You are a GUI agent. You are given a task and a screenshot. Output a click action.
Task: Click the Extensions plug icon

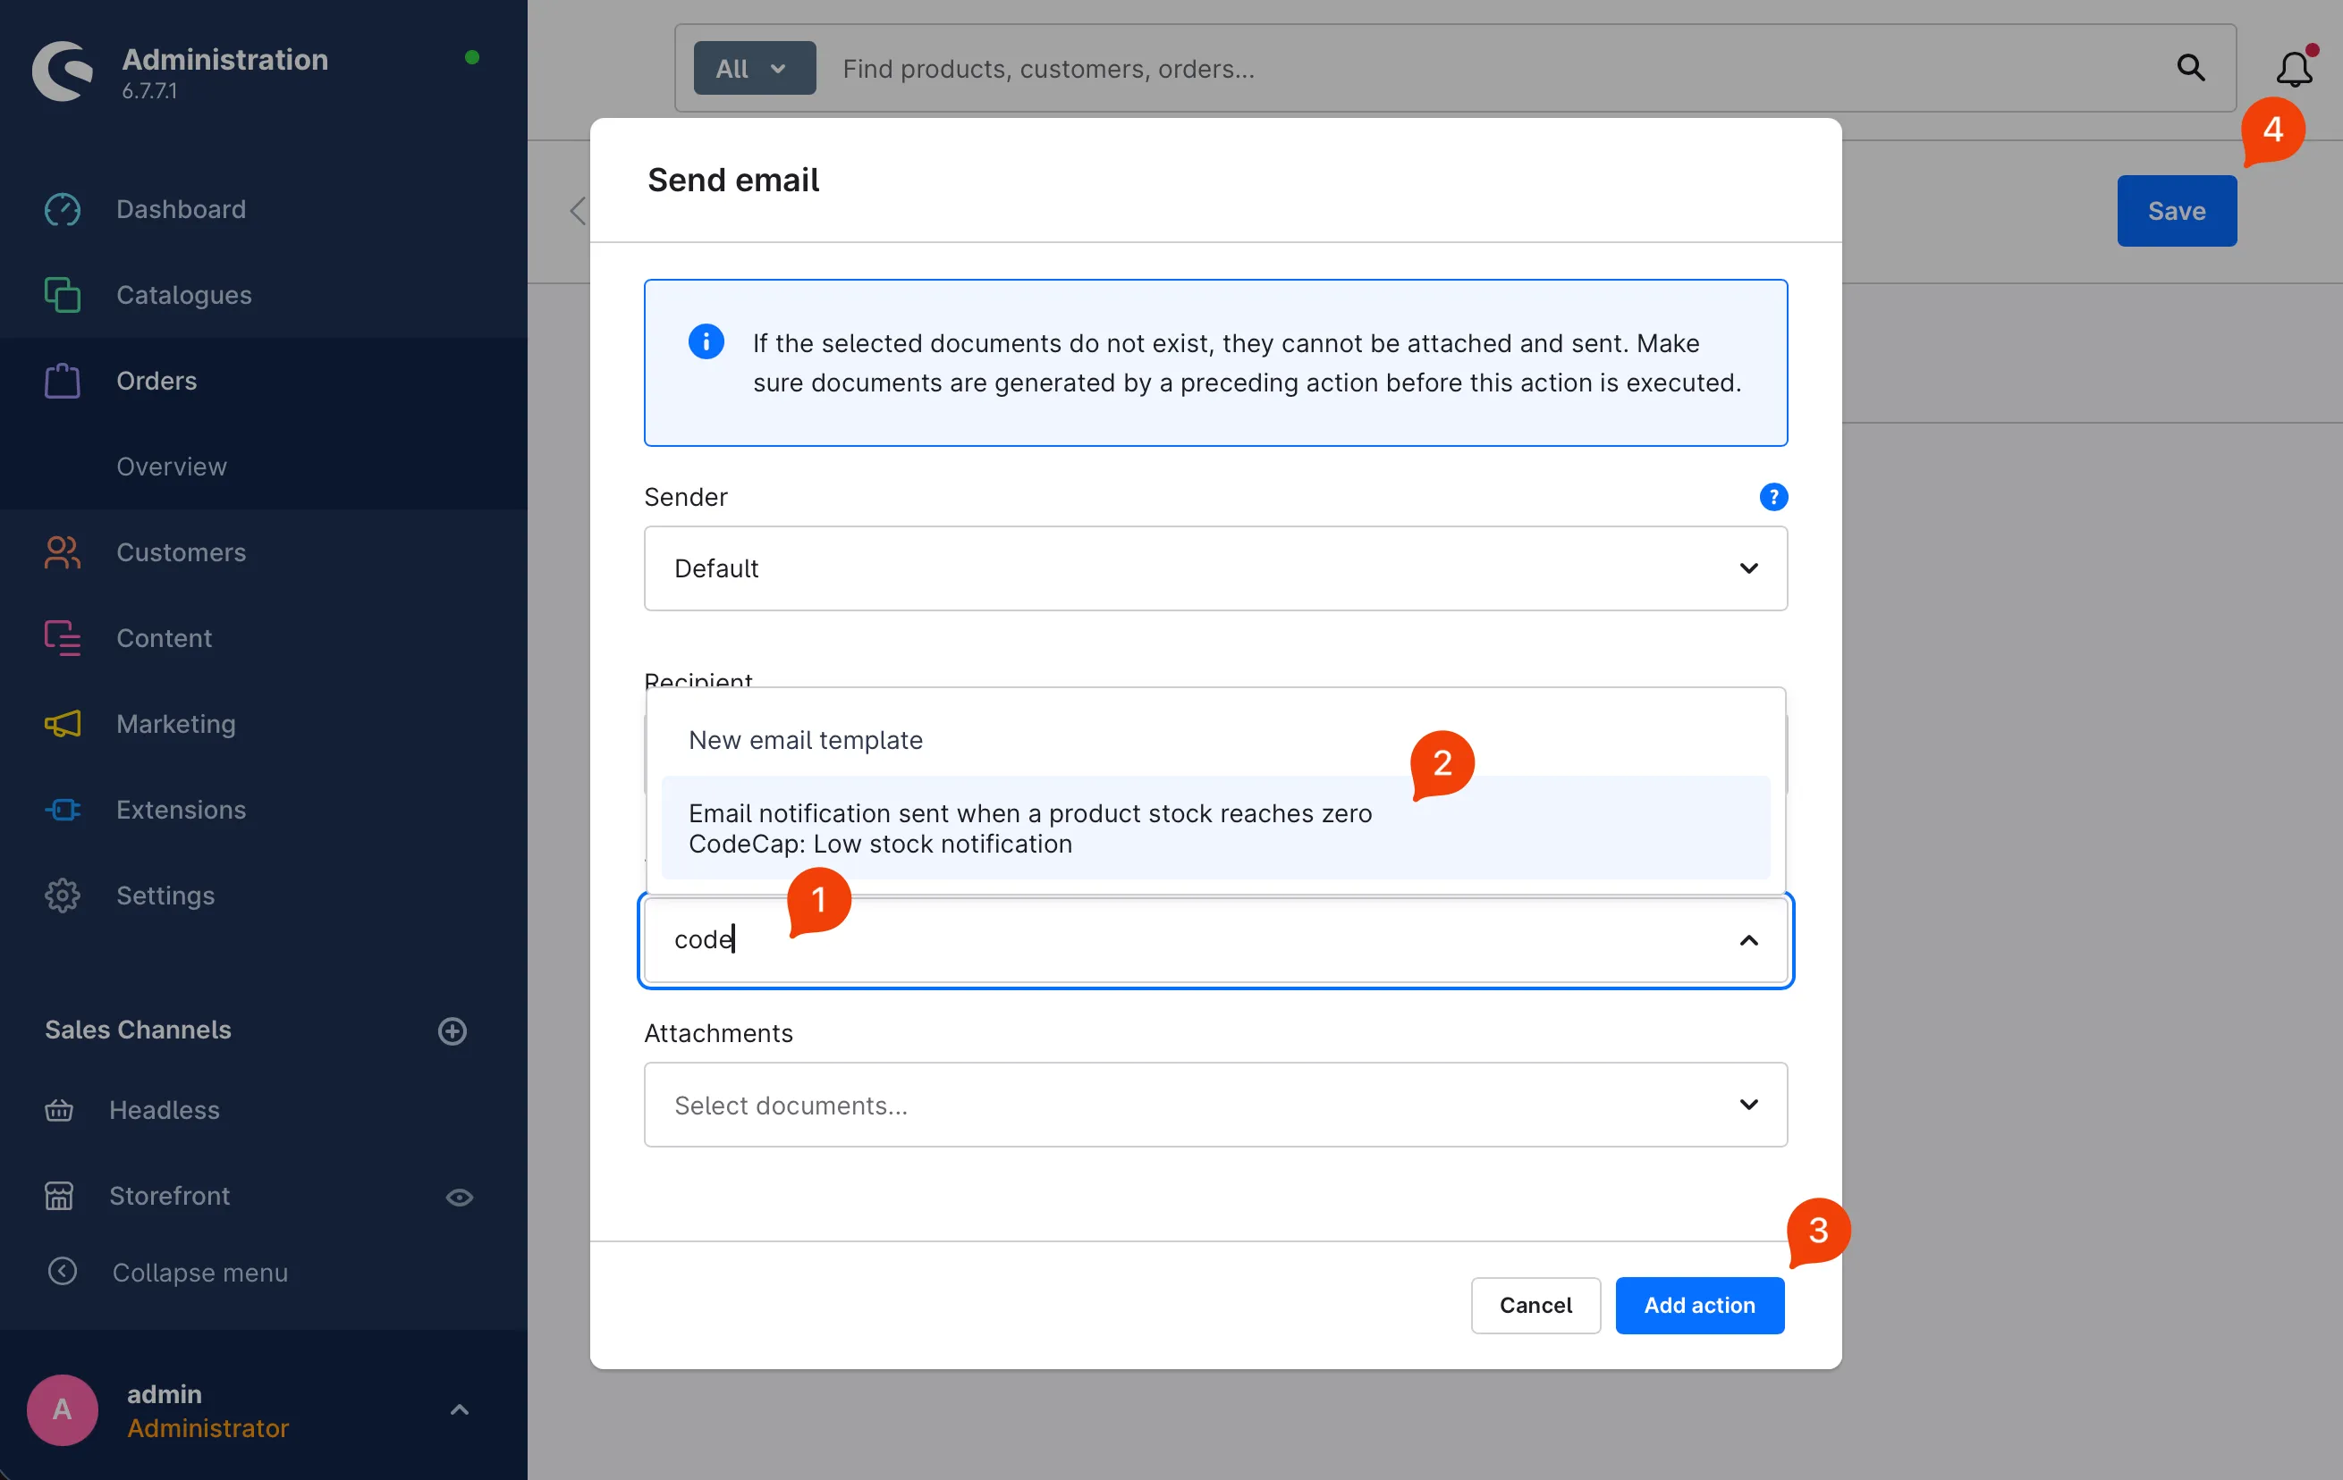(x=63, y=809)
